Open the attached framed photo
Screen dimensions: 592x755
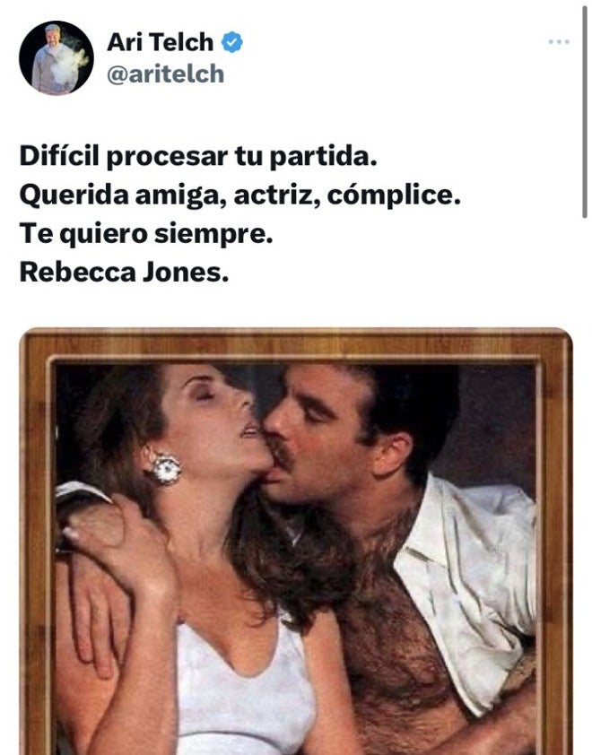click(x=296, y=542)
